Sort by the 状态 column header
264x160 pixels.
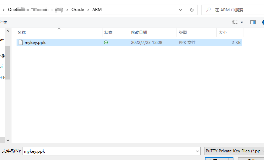[116, 32]
